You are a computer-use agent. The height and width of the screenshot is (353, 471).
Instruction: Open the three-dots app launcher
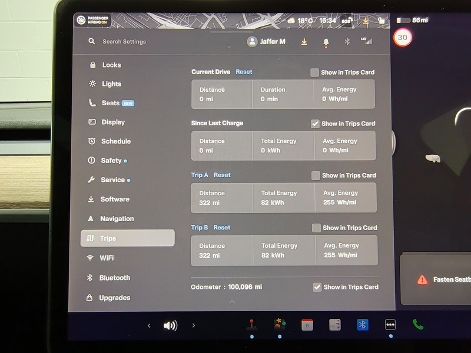pyautogui.click(x=390, y=325)
